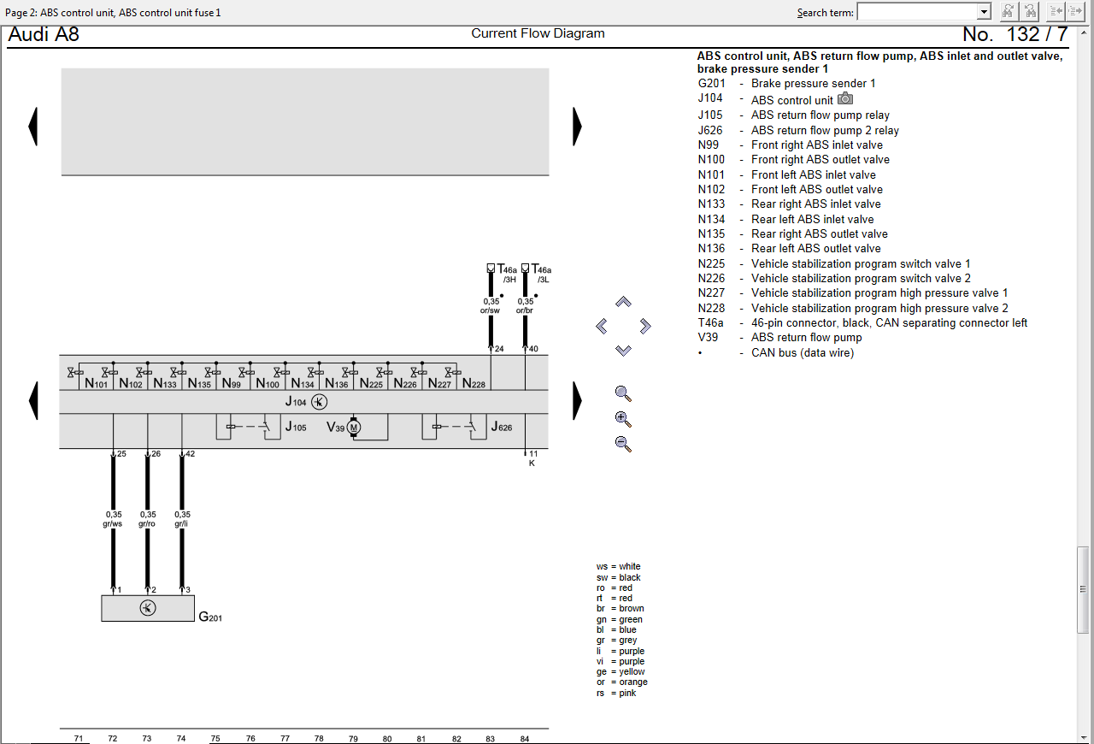The width and height of the screenshot is (1094, 744).
Task: Click the zoom out magnifier icon
Action: 623,444
